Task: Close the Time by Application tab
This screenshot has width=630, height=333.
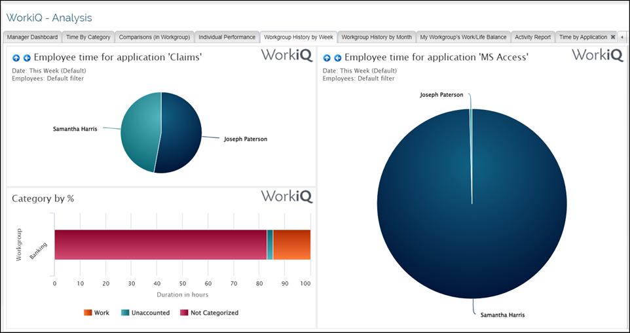Action: click(x=613, y=37)
